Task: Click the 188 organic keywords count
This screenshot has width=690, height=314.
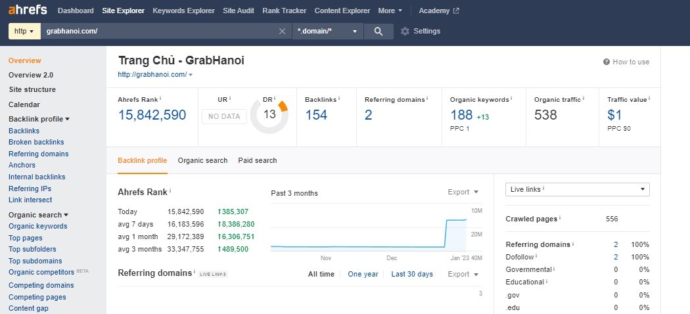Action: [461, 115]
